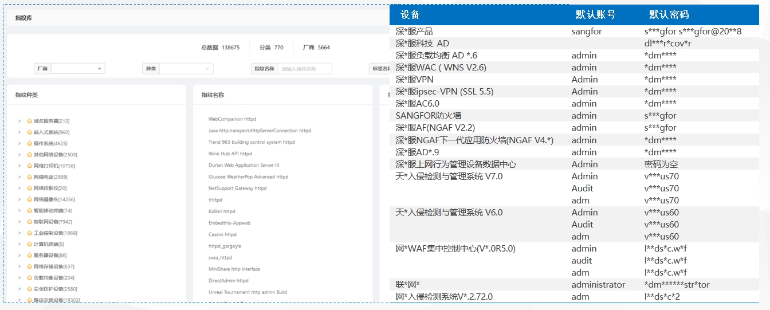Click the home icon beside 计算机终端[5]
The width and height of the screenshot is (770, 310).
(30, 244)
